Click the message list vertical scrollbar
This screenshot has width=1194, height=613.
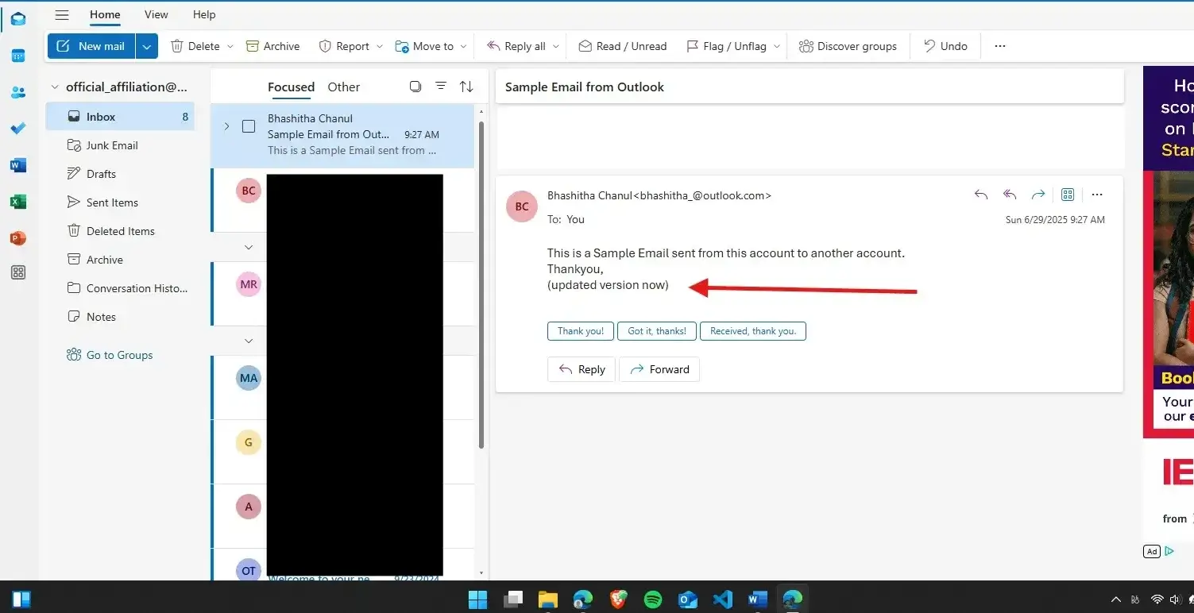(481, 284)
